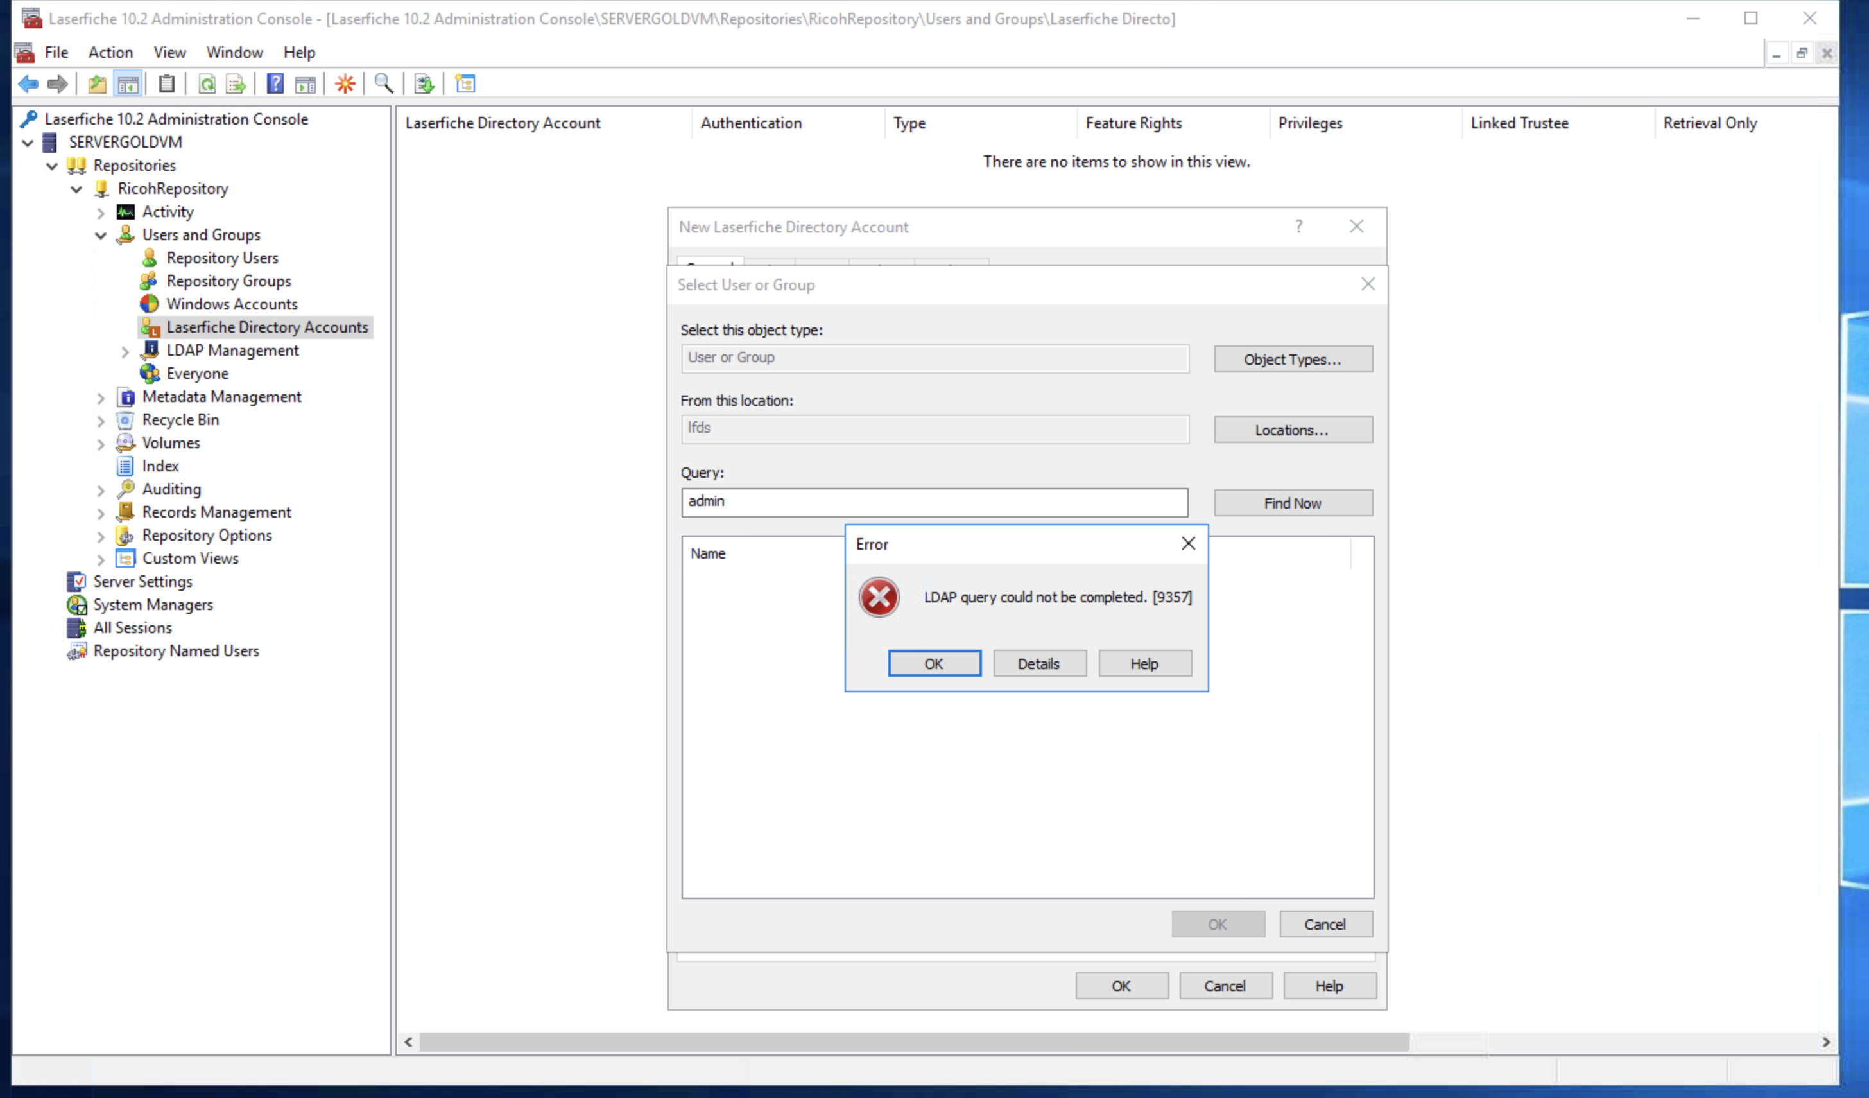Image resolution: width=1869 pixels, height=1098 pixels.
Task: Click the Up One Level folder icon
Action: 97,84
